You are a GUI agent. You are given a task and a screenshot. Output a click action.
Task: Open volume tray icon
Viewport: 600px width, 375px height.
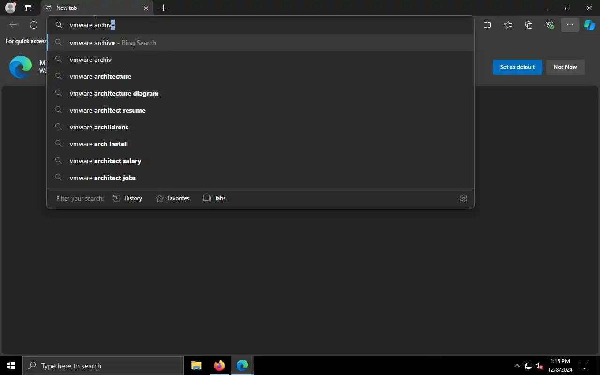(540, 366)
